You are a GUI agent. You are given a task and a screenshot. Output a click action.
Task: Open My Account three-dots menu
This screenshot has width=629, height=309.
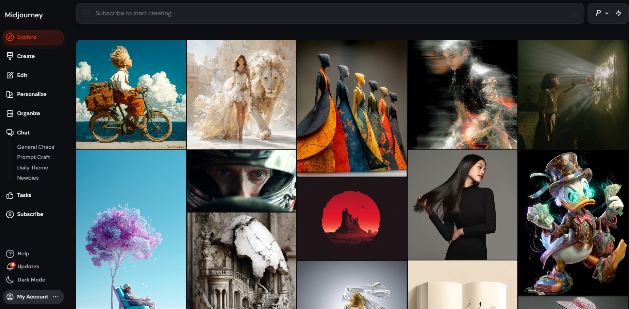pyautogui.click(x=55, y=297)
